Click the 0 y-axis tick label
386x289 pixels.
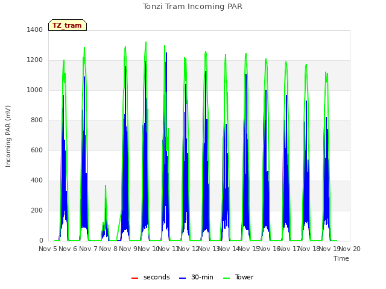point(41,241)
